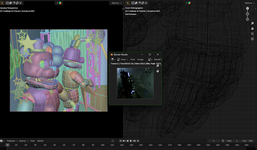Select the Tweak tool in right viewport header
The height and width of the screenshot is (150, 257).
coord(128,3)
